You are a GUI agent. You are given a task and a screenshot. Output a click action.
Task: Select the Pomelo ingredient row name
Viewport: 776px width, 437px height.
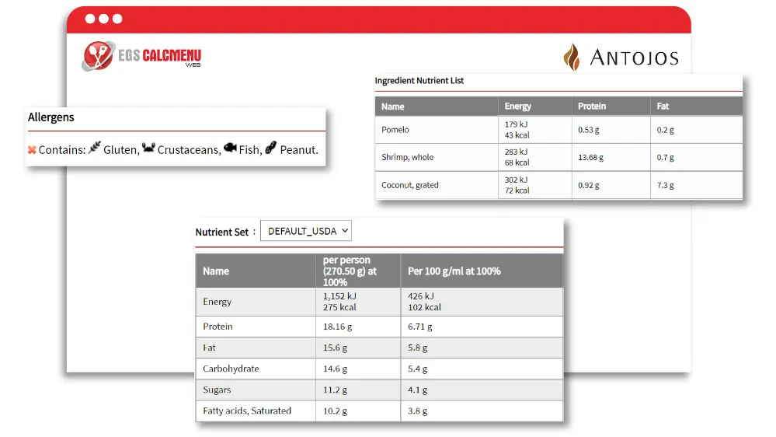pyautogui.click(x=395, y=130)
